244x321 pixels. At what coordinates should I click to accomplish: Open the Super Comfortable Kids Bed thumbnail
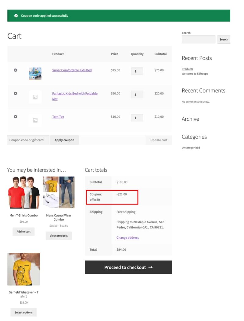tap(35, 73)
